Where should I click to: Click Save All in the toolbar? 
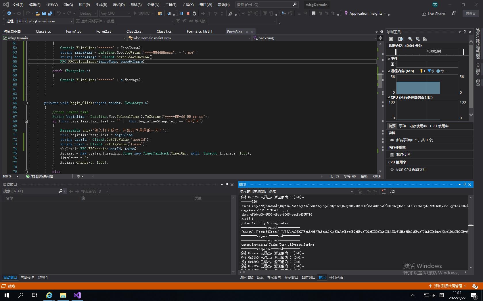(x=50, y=13)
